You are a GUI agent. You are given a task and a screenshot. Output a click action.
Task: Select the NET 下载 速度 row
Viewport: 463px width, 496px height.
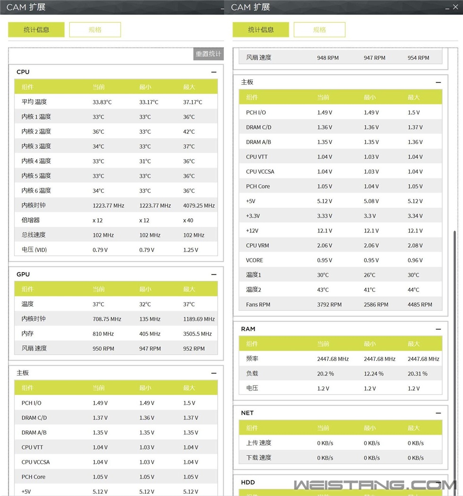click(x=340, y=458)
